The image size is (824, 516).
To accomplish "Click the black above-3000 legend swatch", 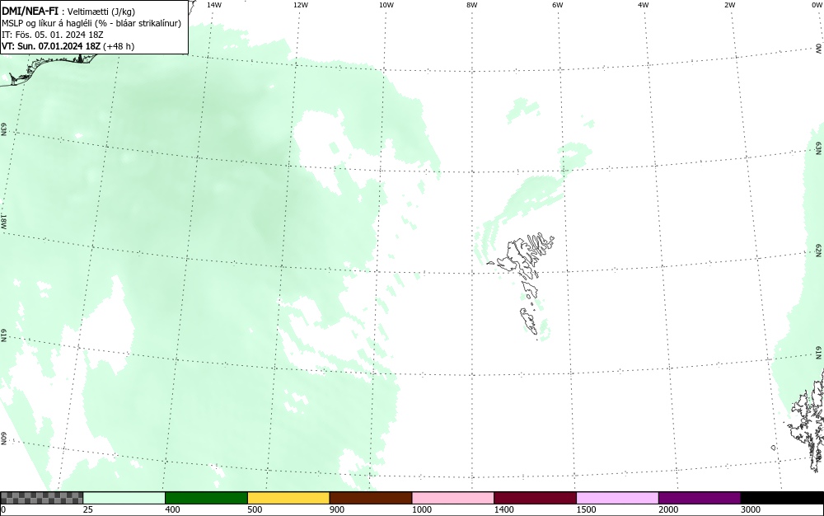I will [x=782, y=498].
